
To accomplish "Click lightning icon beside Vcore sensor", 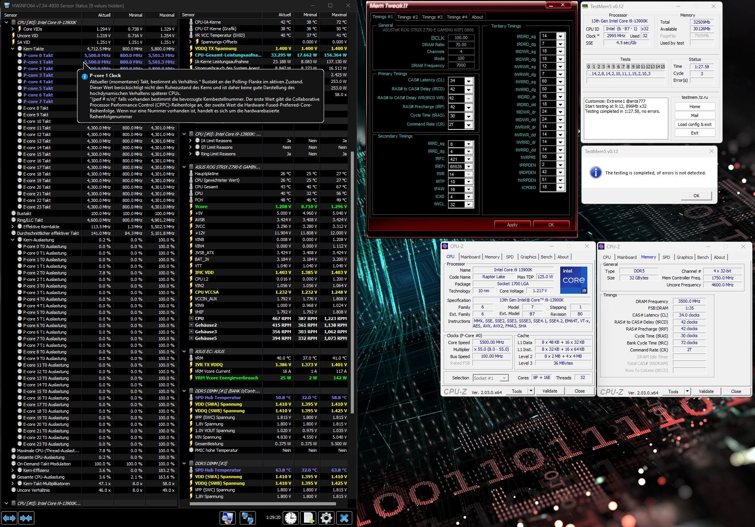I will point(191,207).
